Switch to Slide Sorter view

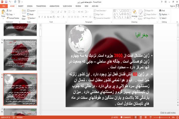(x=141, y=117)
